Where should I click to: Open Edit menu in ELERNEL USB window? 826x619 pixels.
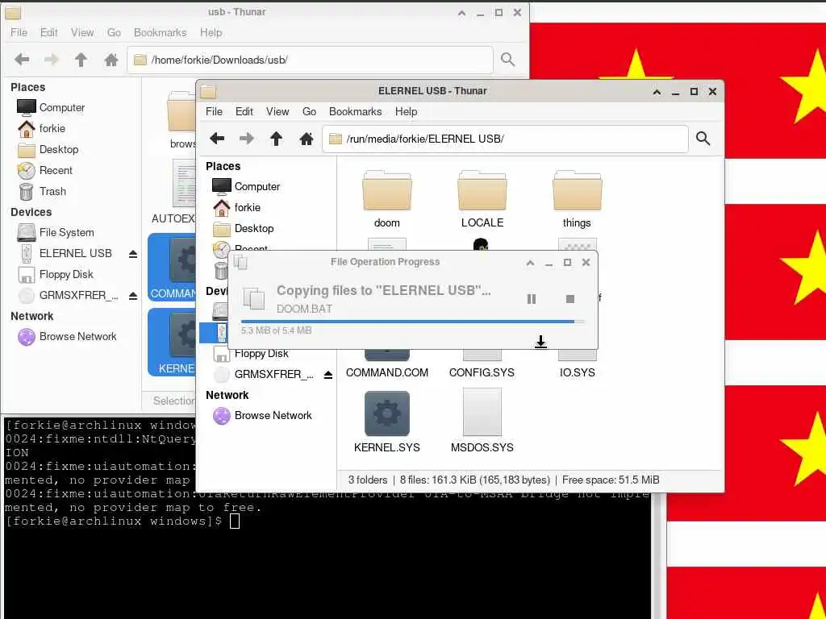244,111
